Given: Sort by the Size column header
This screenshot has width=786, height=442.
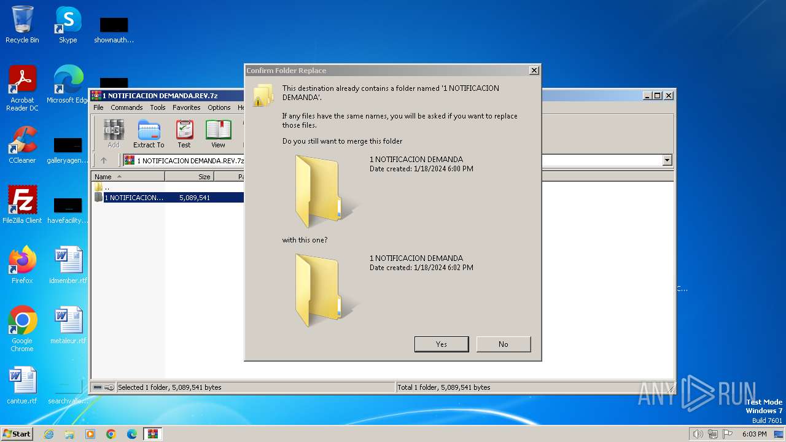Looking at the screenshot, I should coord(189,177).
